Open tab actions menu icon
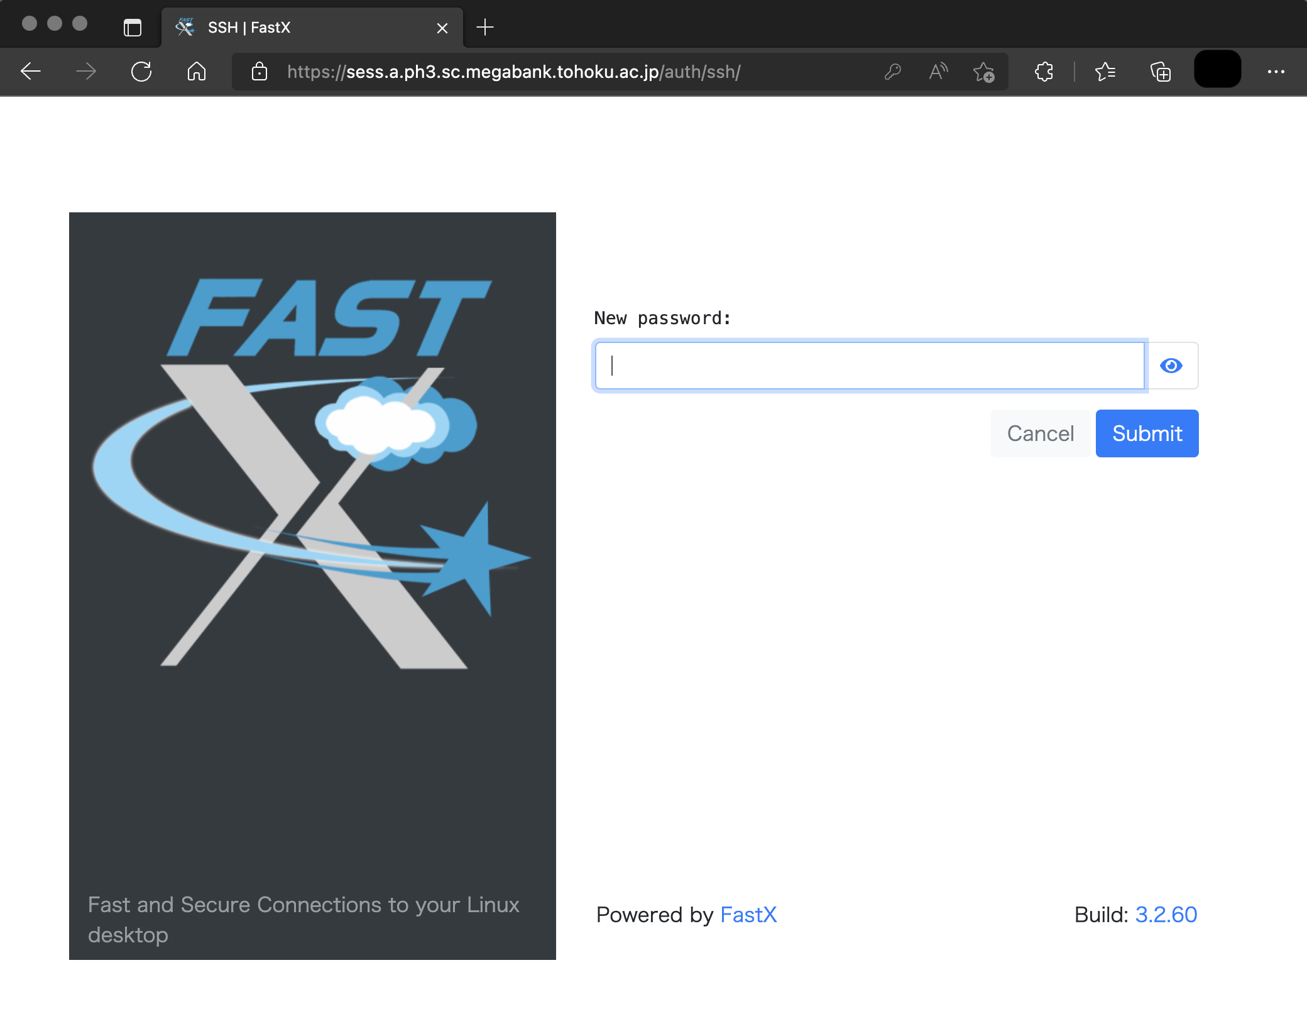This screenshot has height=1024, width=1307. tap(133, 28)
